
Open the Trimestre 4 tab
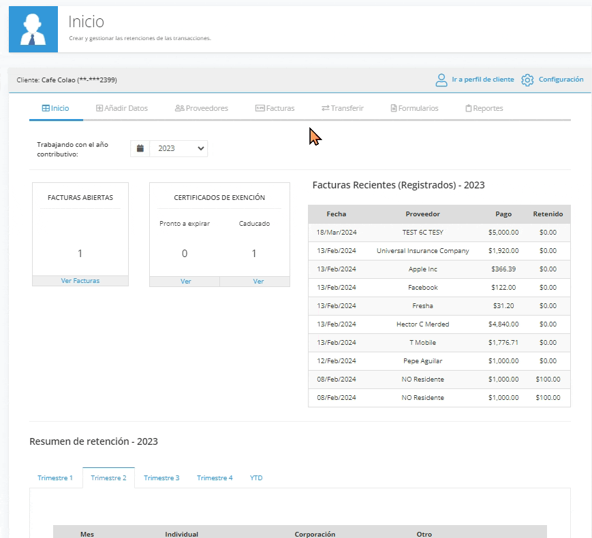pos(215,477)
